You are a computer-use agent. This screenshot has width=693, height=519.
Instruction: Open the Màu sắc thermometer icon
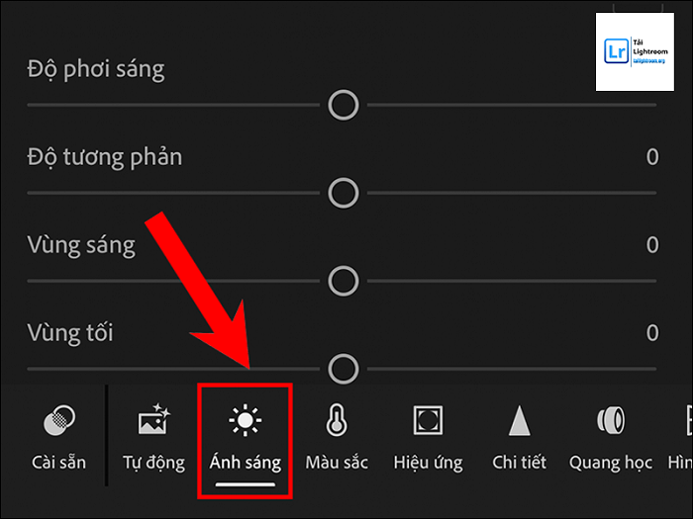(336, 423)
